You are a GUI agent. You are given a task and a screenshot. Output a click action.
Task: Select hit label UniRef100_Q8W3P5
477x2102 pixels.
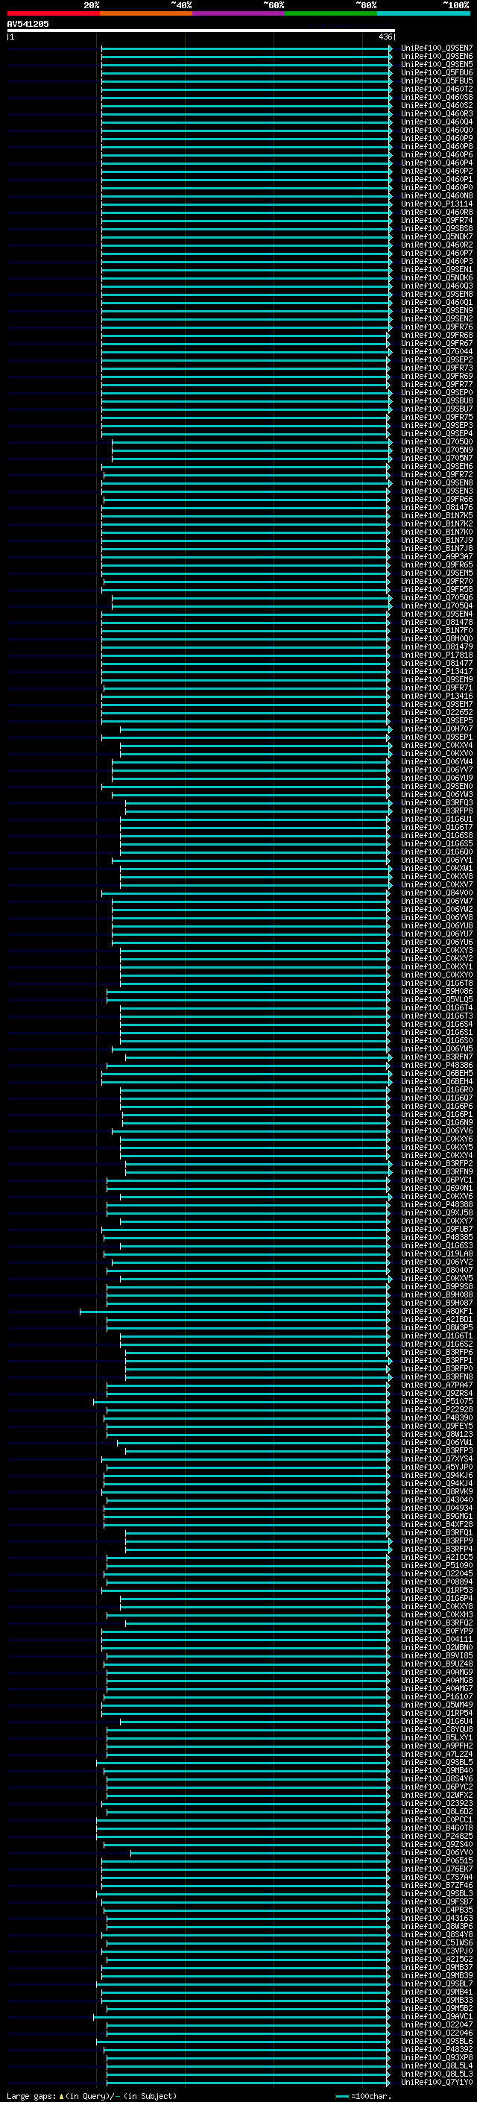pyautogui.click(x=436, y=1327)
